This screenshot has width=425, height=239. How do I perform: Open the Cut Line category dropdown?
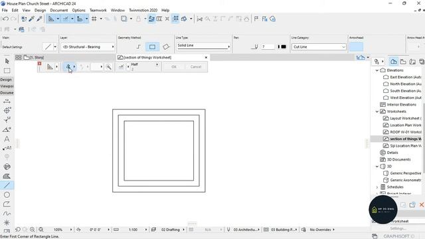[319, 47]
